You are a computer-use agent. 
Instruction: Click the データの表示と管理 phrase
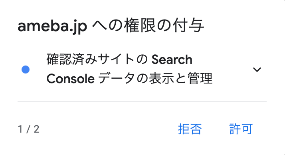155,78
